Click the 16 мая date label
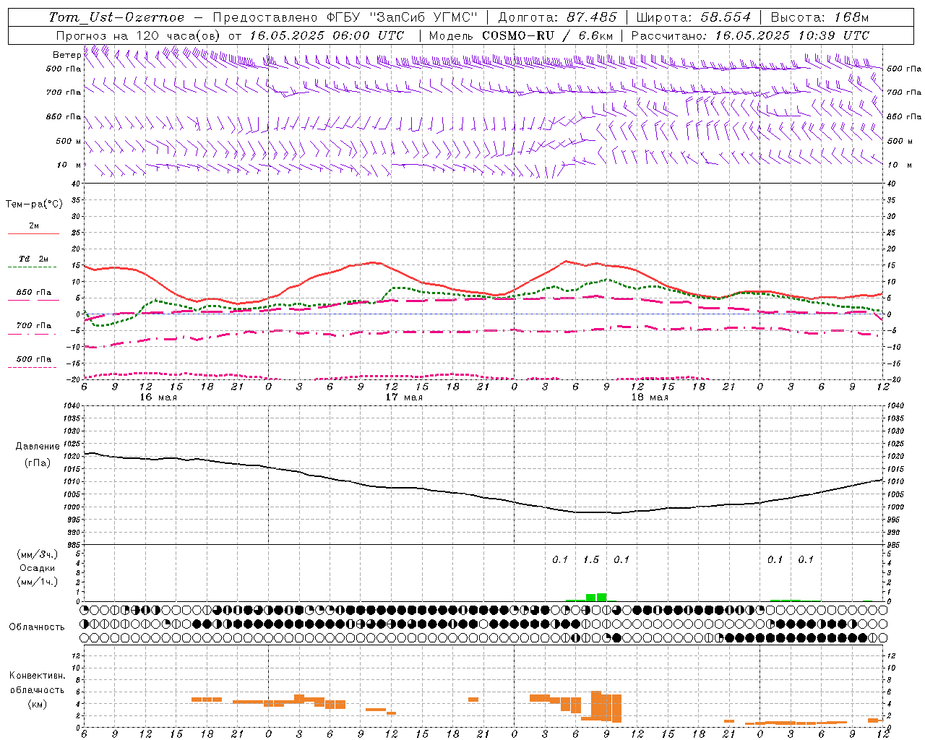Image resolution: width=925 pixels, height=740 pixels. pos(158,397)
